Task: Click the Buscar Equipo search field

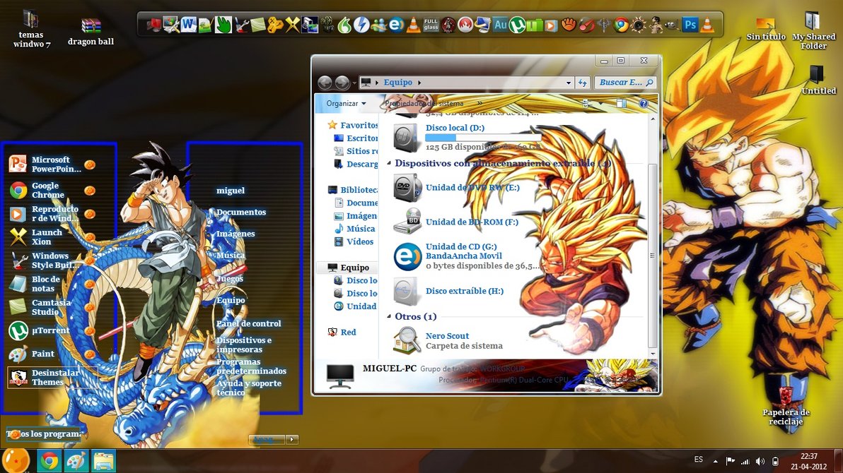Action: [x=625, y=83]
